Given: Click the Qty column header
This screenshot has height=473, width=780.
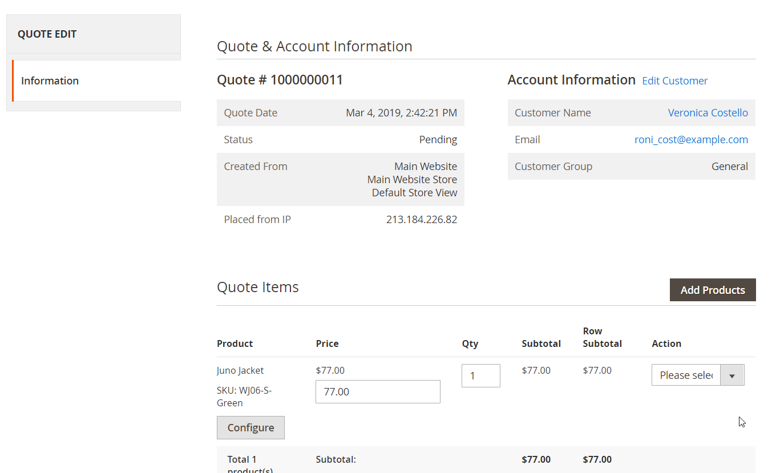Looking at the screenshot, I should click(x=470, y=343).
